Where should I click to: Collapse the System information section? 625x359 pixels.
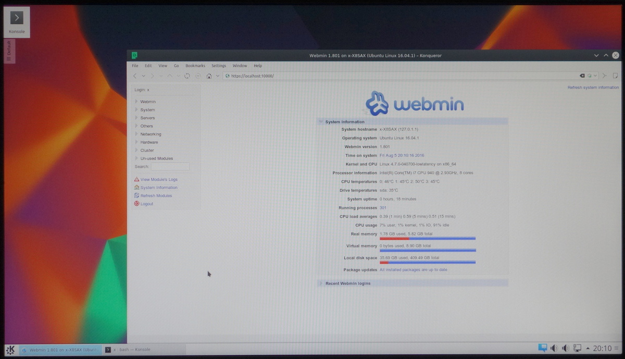tap(321, 121)
